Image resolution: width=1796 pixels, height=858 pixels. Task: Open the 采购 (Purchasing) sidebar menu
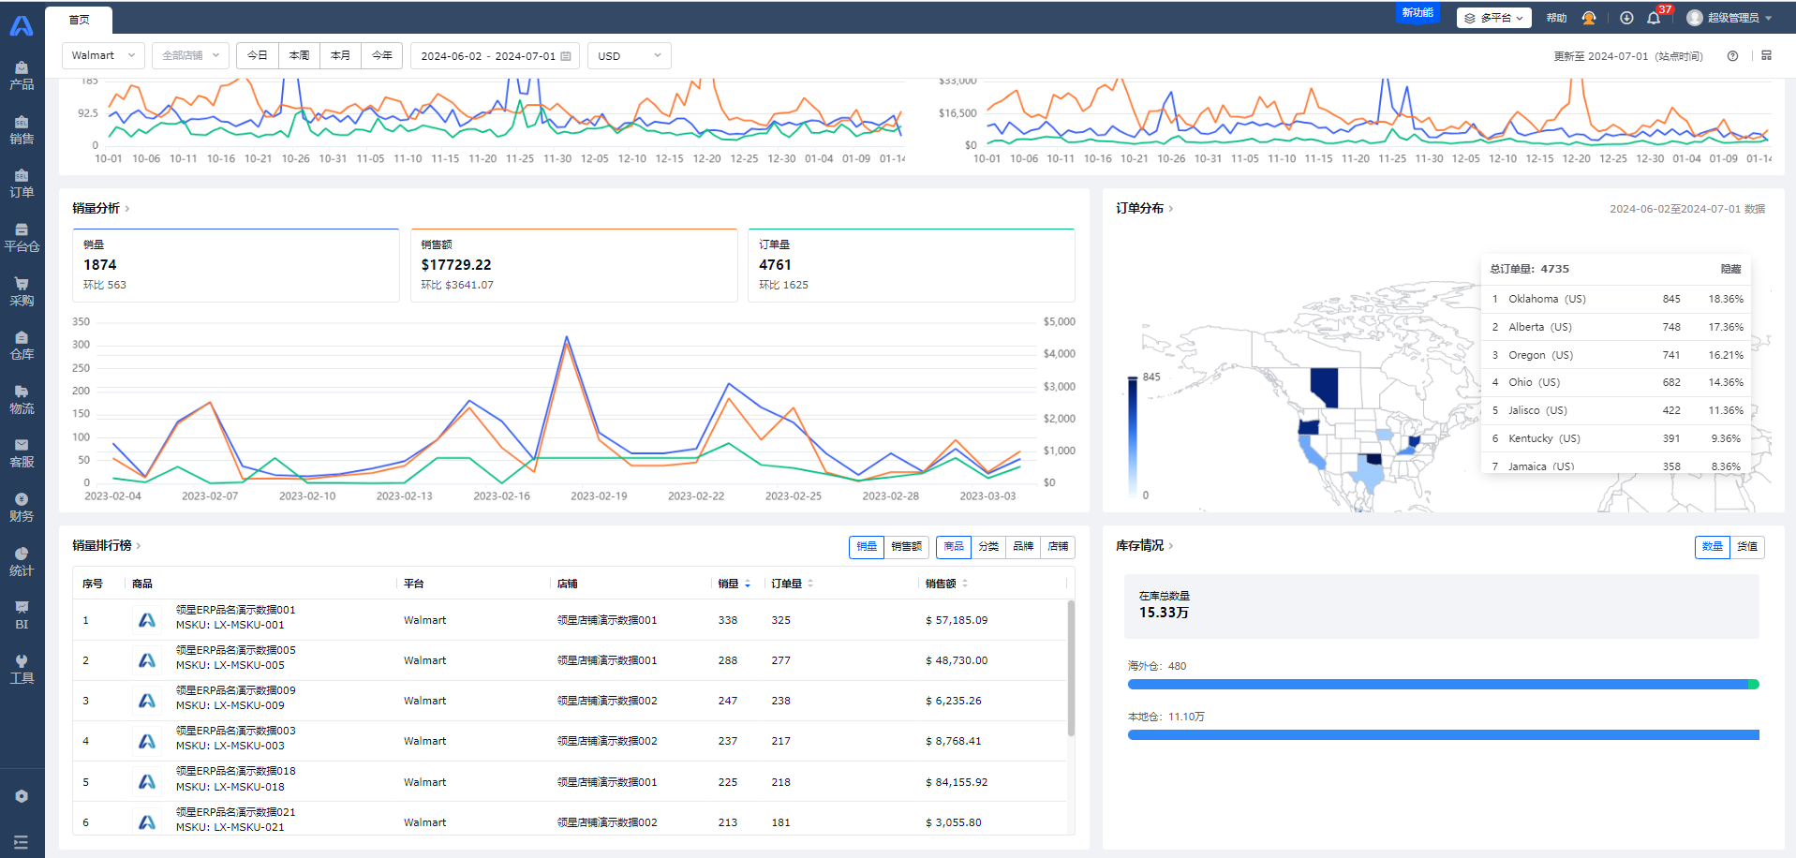click(x=22, y=291)
